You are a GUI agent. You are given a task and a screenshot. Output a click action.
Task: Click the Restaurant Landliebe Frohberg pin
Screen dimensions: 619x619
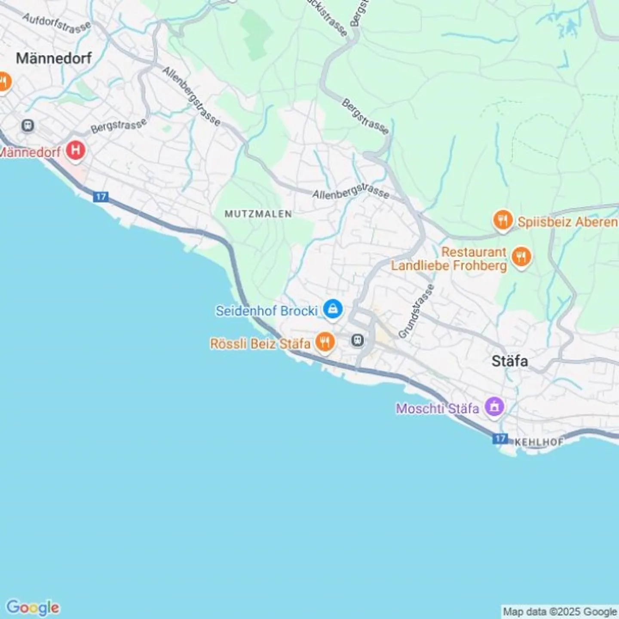coord(521,257)
